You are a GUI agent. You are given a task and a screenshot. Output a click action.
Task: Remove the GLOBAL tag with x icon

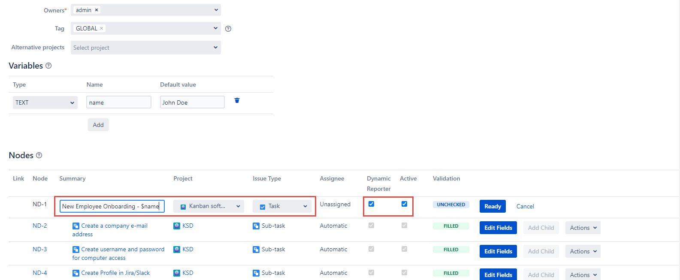(102, 28)
